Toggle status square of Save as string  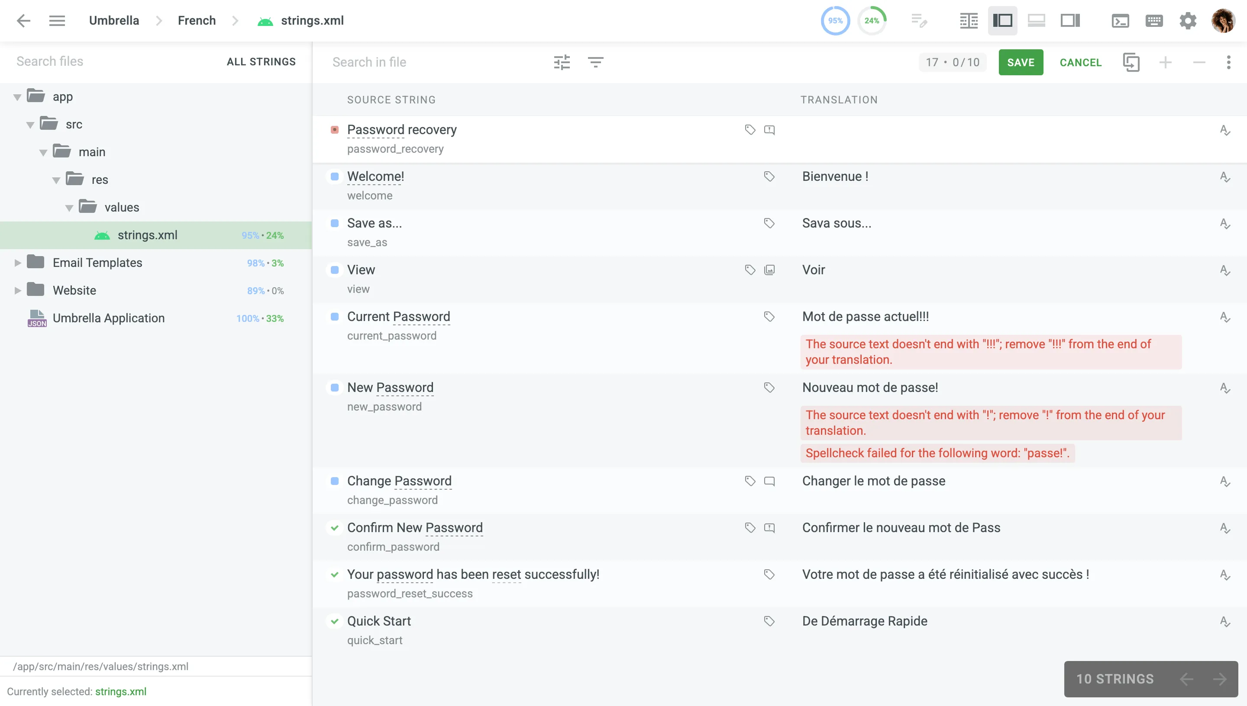[334, 223]
